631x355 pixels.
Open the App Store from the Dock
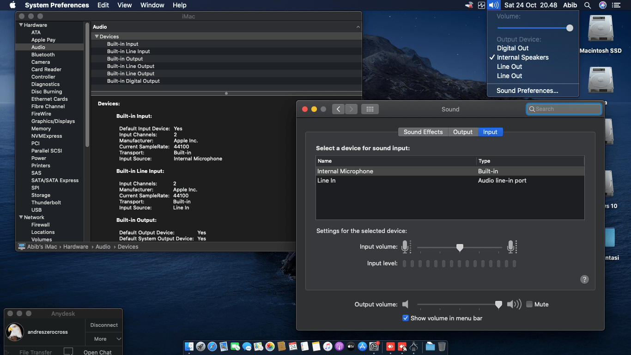(x=362, y=346)
